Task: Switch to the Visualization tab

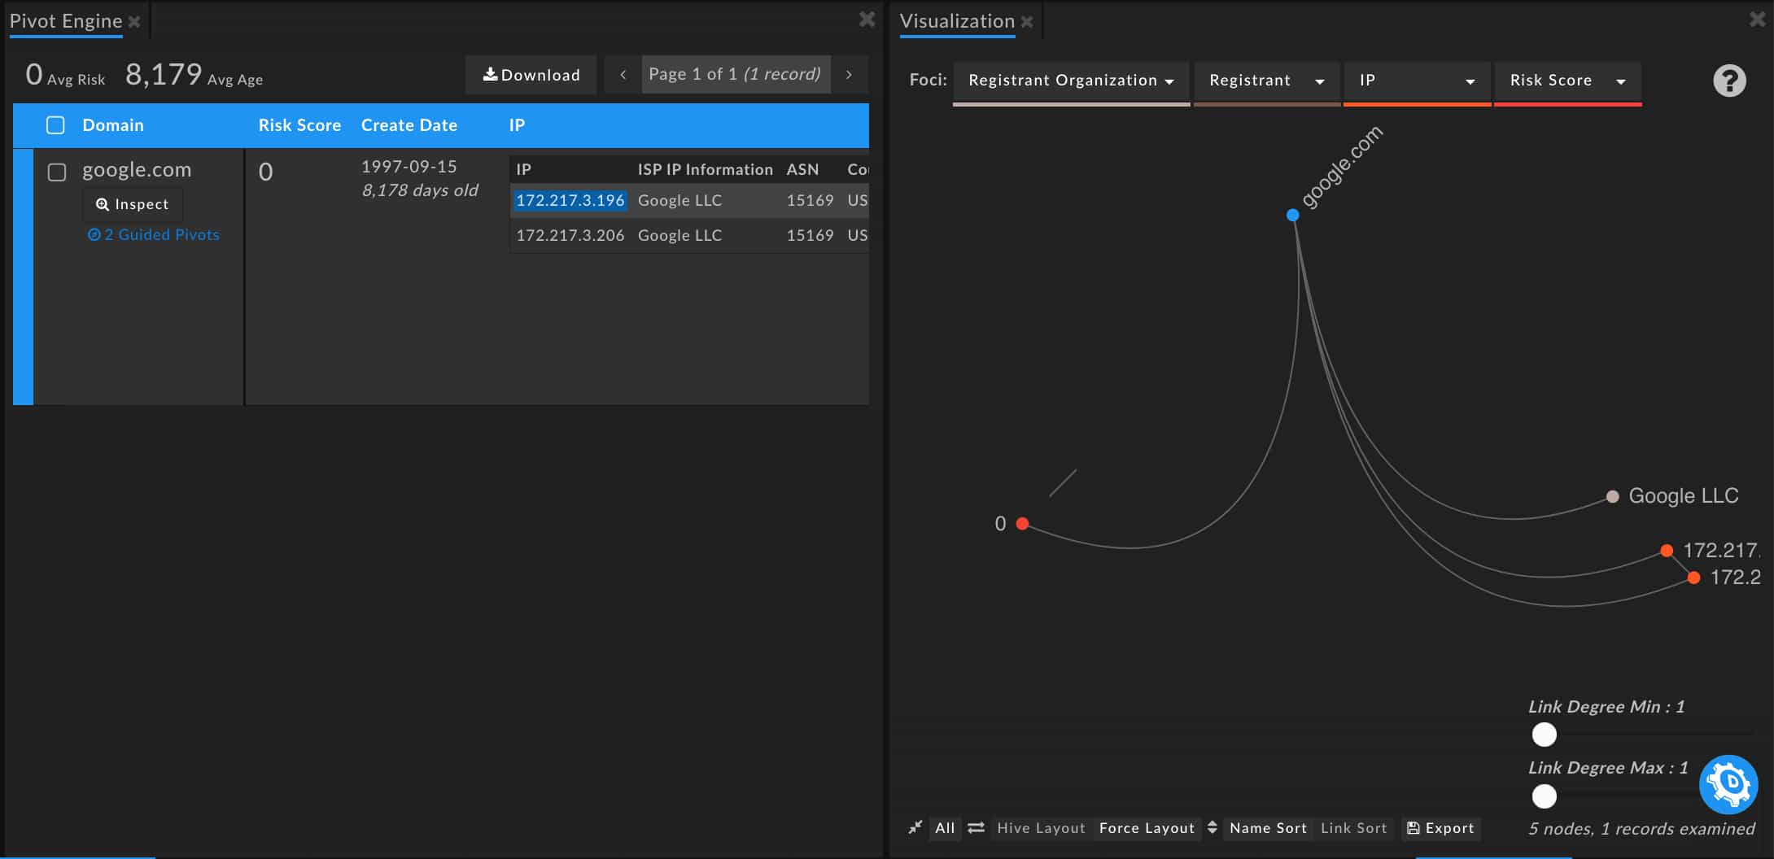Action: pos(957,21)
